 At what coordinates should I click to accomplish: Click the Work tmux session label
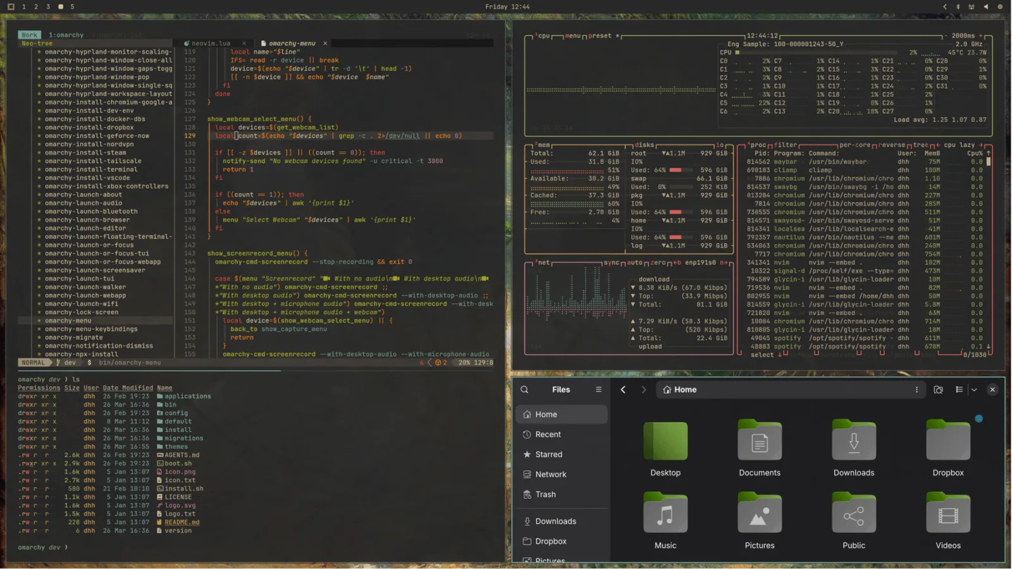tap(29, 35)
